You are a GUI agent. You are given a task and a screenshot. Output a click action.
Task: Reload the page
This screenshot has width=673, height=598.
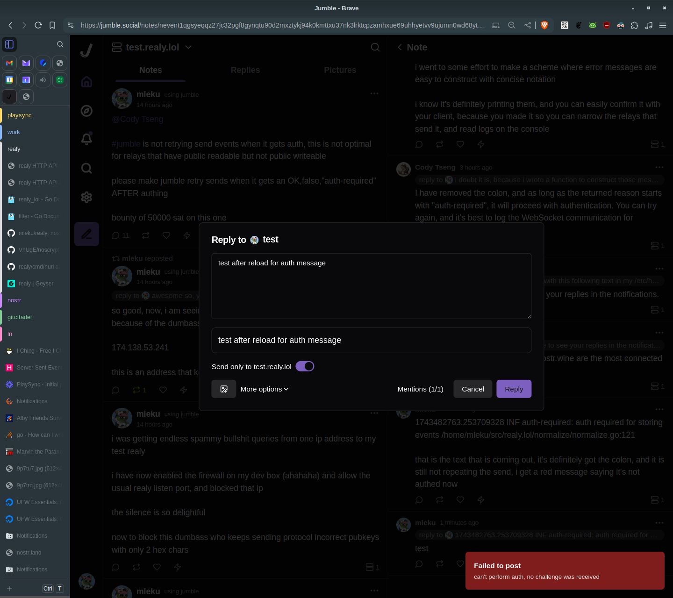[x=38, y=25]
